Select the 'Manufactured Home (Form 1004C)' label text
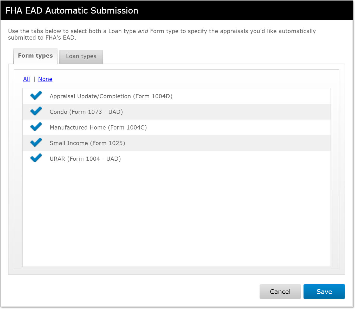355x309 pixels. 98,128
